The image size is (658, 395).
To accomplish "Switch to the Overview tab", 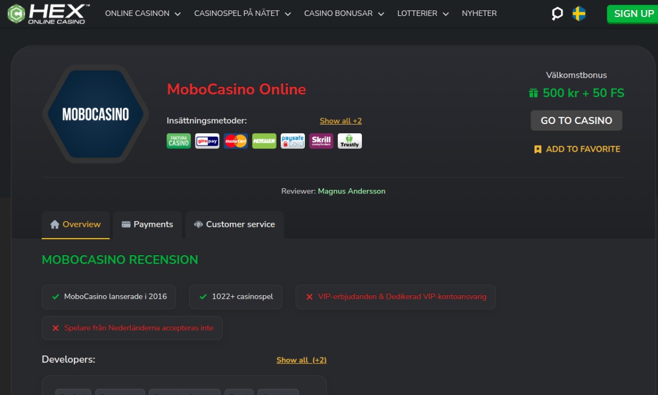I will pos(76,225).
